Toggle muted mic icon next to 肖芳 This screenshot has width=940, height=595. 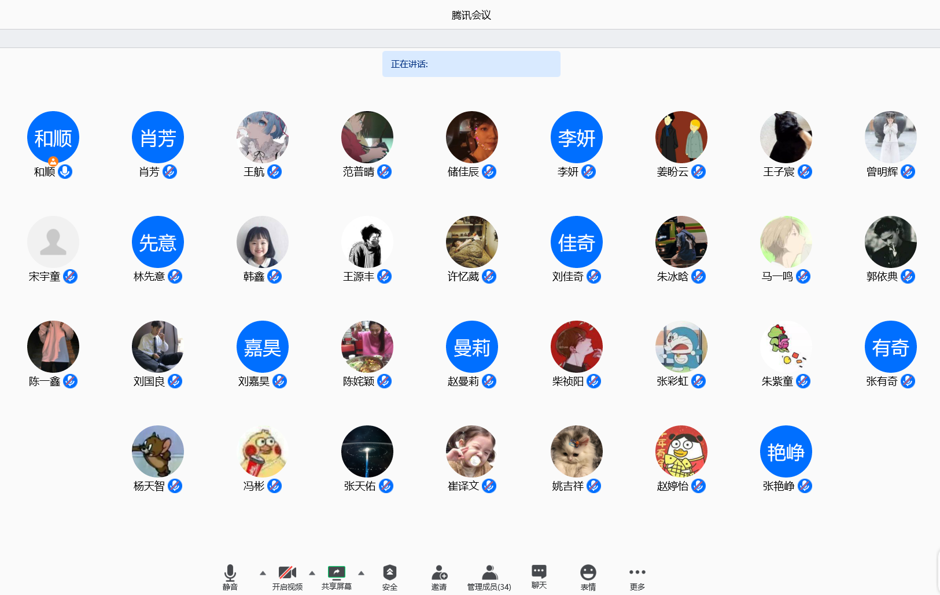tap(169, 172)
